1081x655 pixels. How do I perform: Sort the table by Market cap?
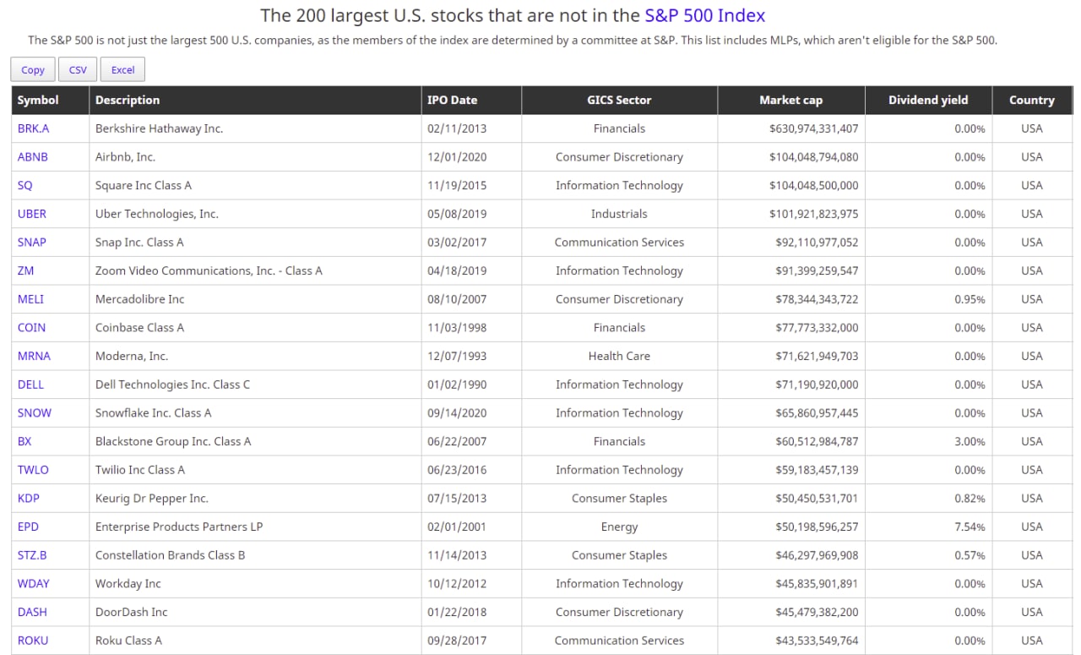tap(790, 100)
